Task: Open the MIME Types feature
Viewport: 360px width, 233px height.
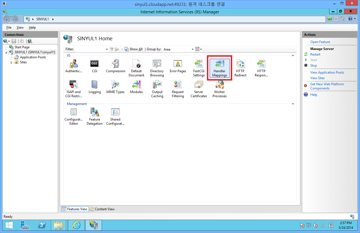Action: click(x=116, y=87)
